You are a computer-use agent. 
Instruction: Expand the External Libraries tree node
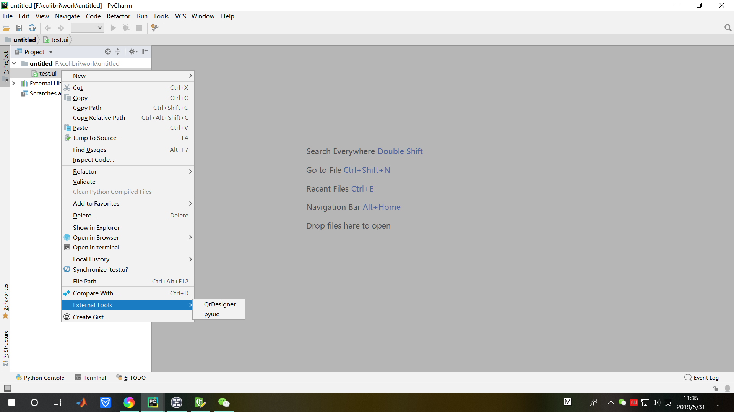click(14, 83)
